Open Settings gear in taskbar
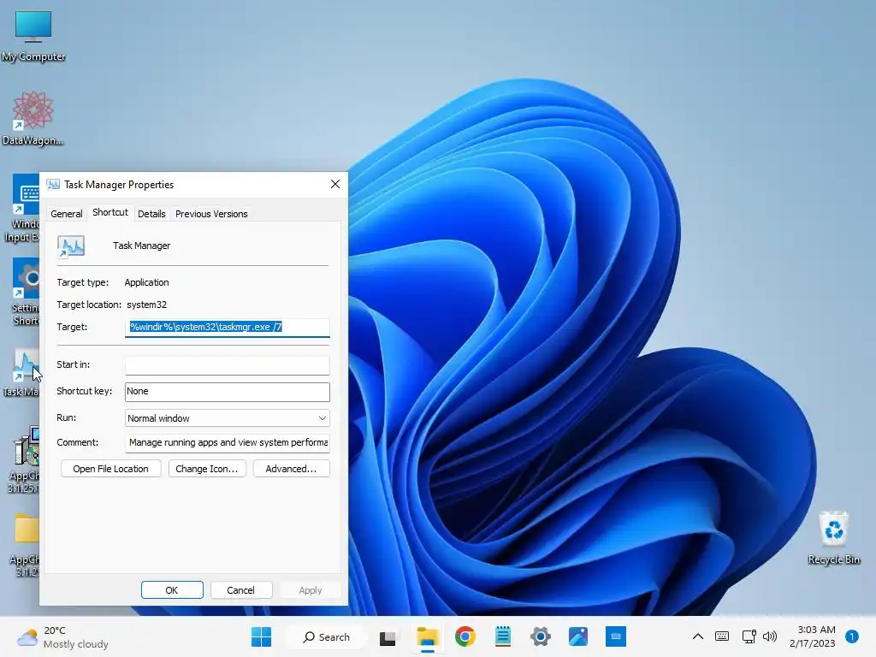 tap(541, 636)
